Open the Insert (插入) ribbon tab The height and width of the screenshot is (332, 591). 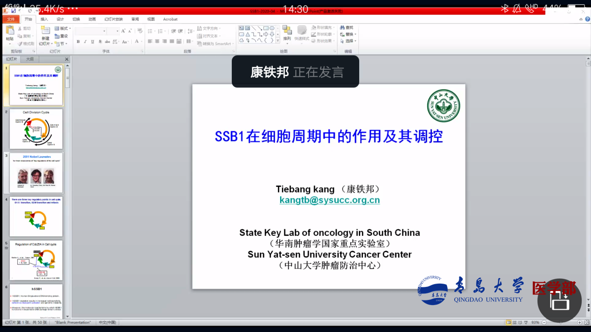(x=44, y=20)
